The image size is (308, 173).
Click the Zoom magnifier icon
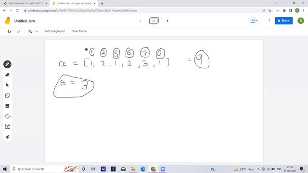click(x=30, y=31)
